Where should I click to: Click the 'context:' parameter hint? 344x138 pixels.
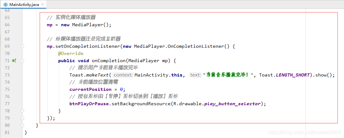[123, 75]
